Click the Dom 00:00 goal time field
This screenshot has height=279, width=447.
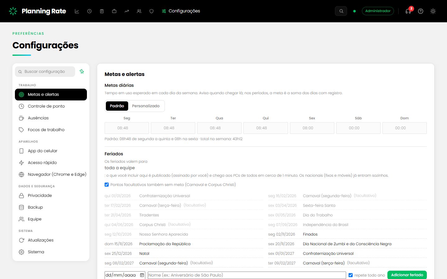404,128
